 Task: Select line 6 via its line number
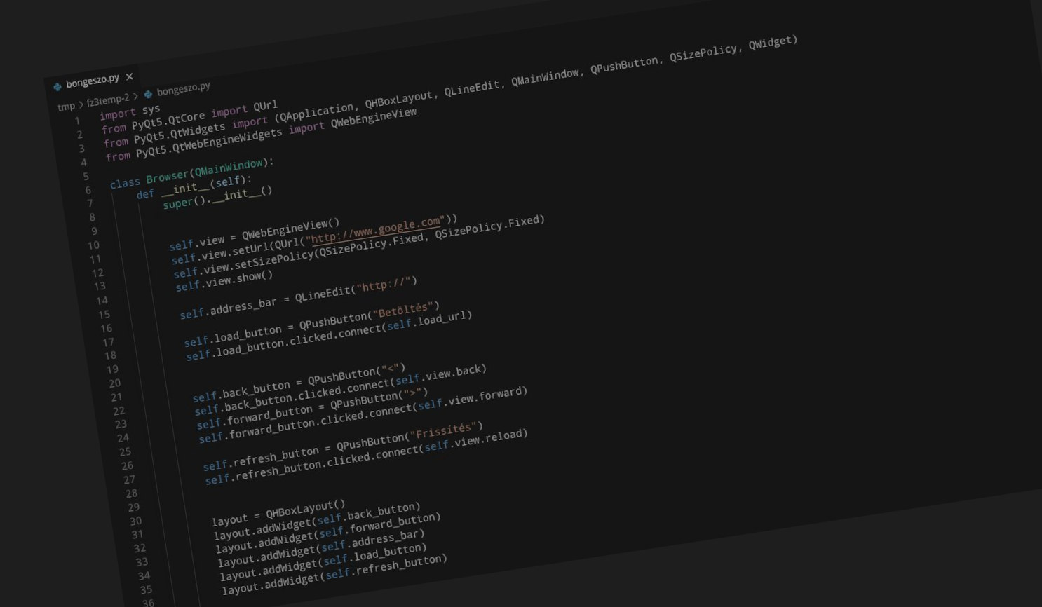point(88,190)
